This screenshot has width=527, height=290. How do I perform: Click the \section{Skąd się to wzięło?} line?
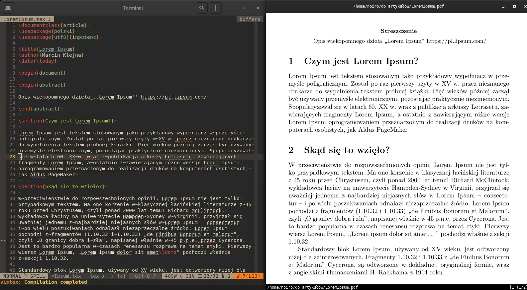61,186
